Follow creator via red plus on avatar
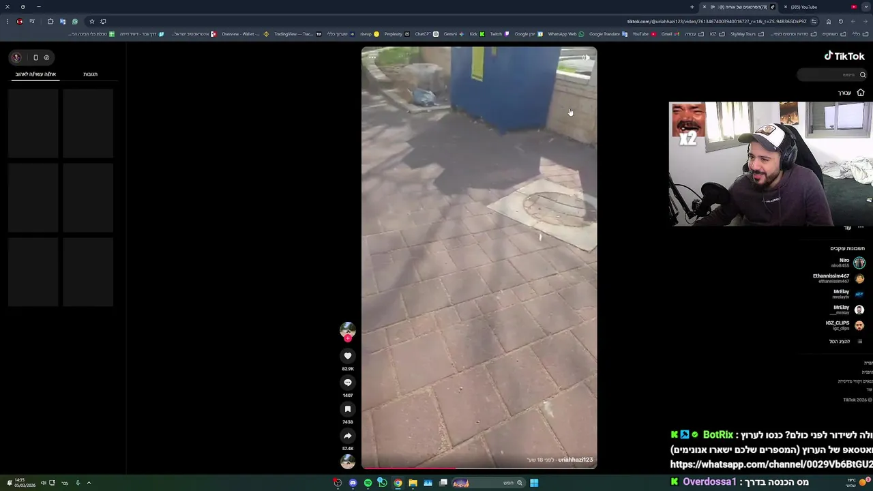 click(348, 339)
